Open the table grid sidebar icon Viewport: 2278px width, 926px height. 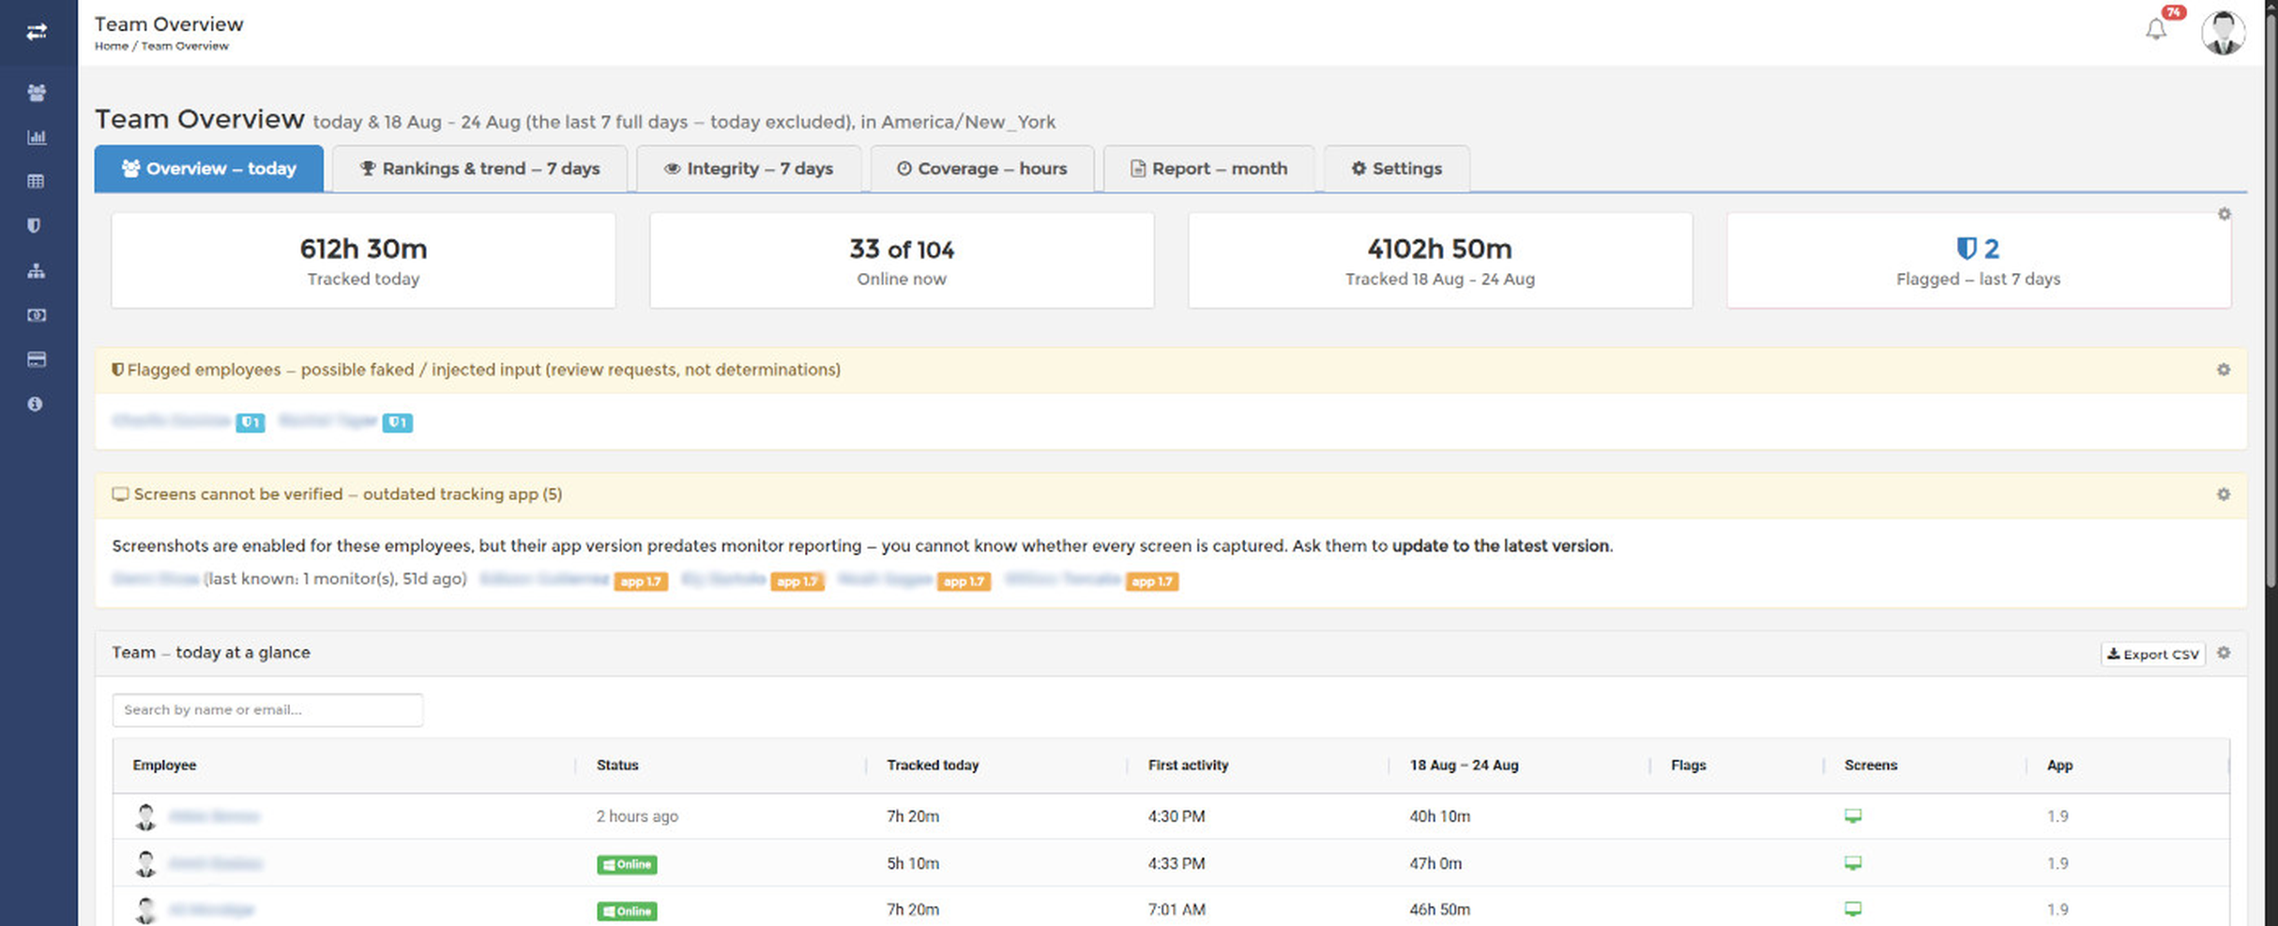[x=37, y=182]
